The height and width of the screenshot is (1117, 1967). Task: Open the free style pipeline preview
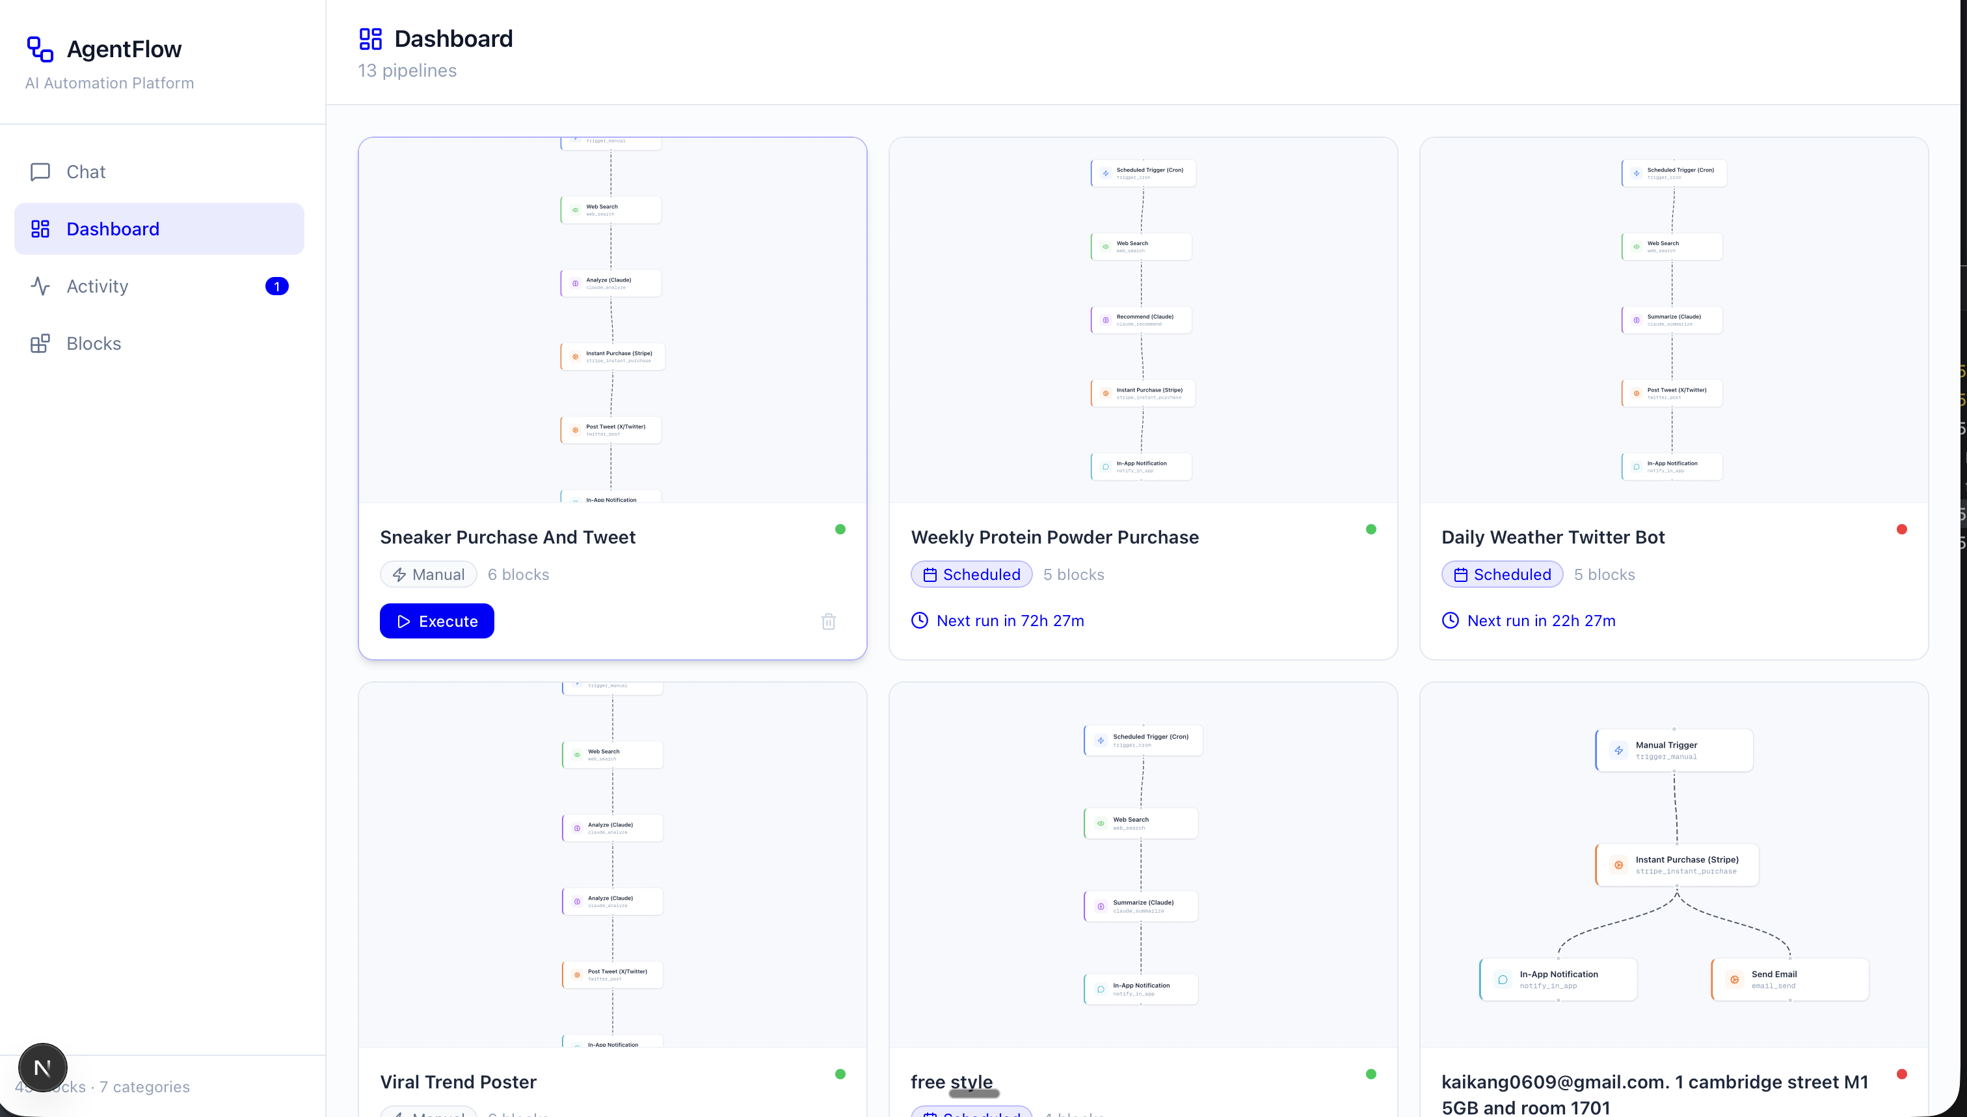1142,864
